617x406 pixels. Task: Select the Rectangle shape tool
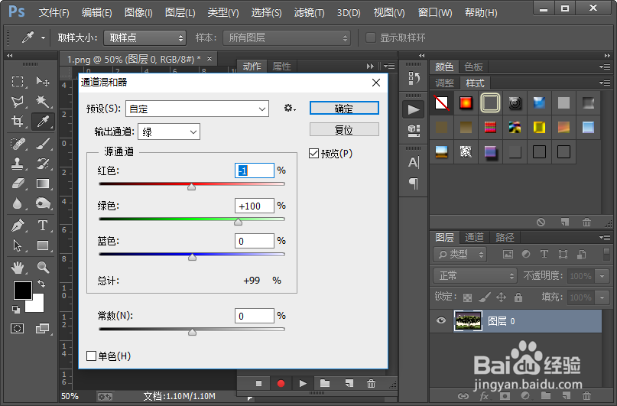pos(43,245)
